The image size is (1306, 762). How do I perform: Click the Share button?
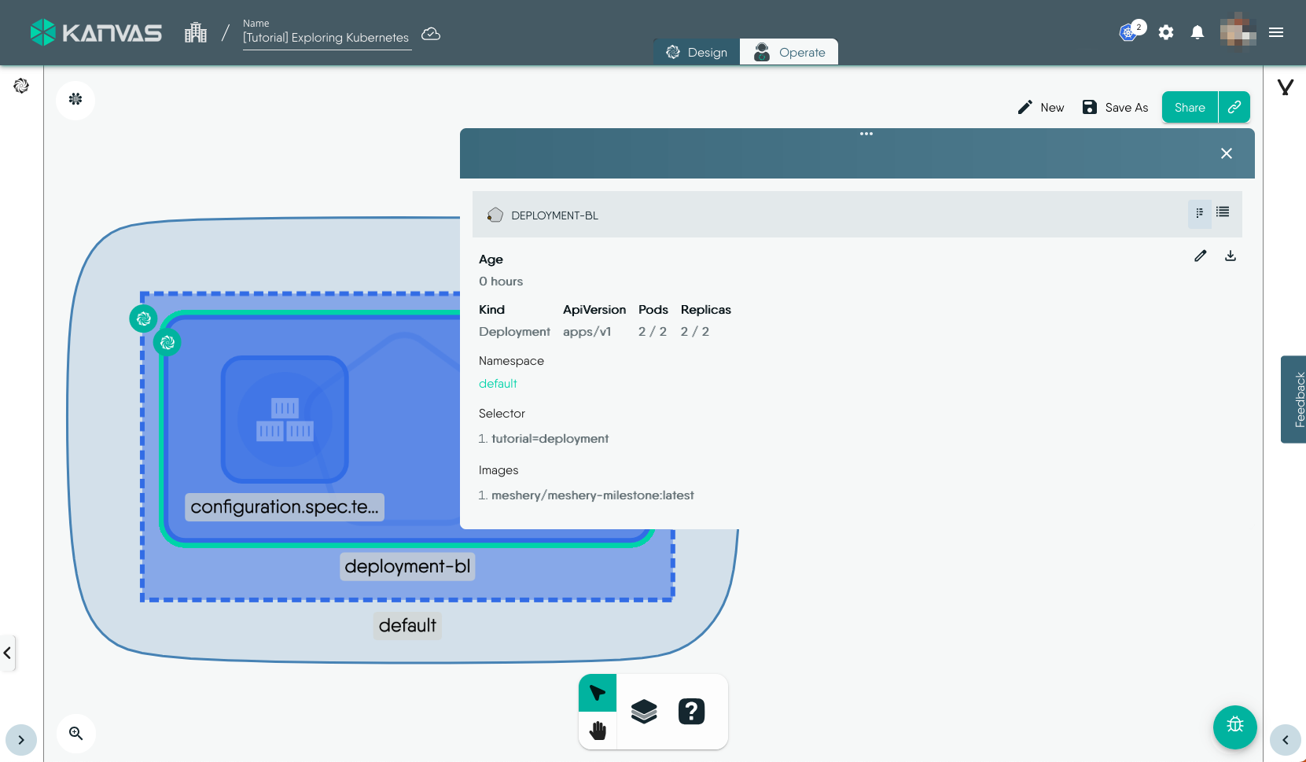coord(1189,108)
